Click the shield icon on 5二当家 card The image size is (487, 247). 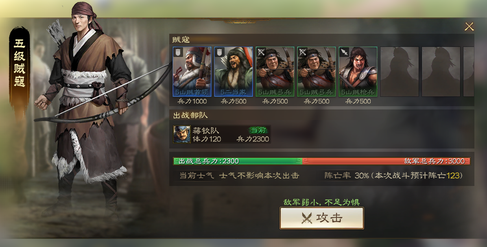(x=220, y=52)
